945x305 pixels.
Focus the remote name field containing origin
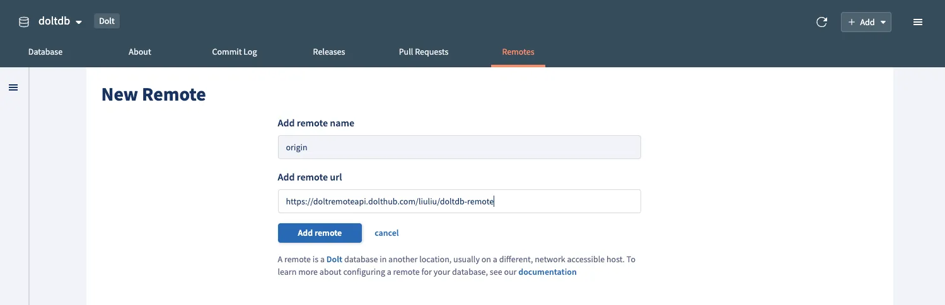pos(459,148)
